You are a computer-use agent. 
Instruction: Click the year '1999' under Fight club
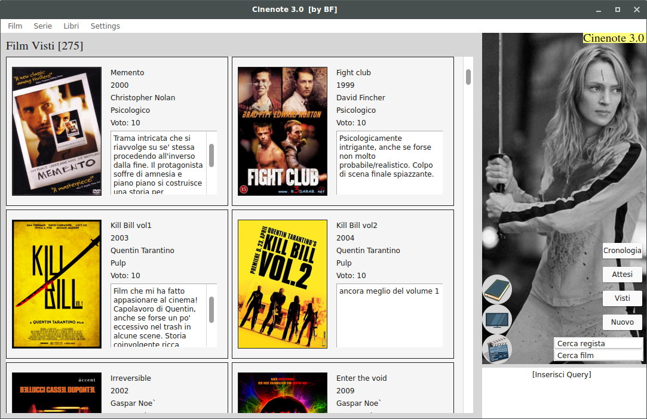pos(345,85)
